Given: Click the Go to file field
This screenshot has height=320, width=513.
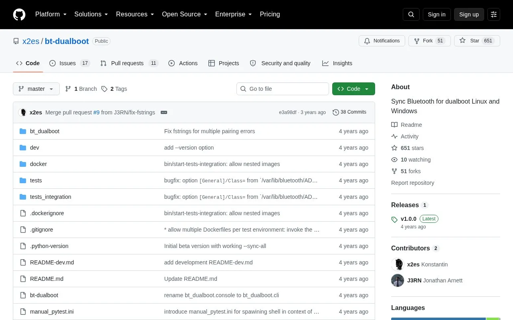Looking at the screenshot, I should (283, 89).
